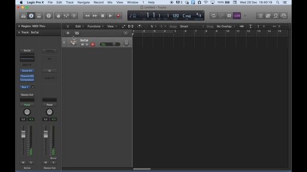This screenshot has width=307, height=172.
Task: Toggle Cycle mode button
Action: pos(213,16)
